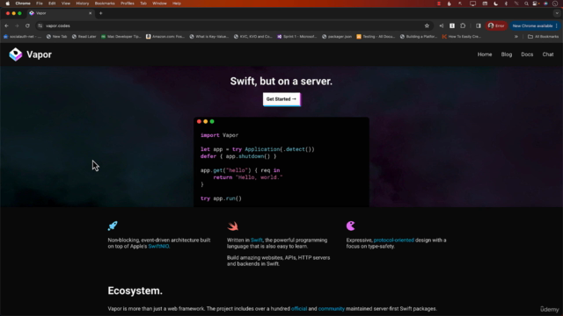Viewport: 563px width, 316px height.
Task: Click the rocket icon feature graphic
Action: coord(113,226)
